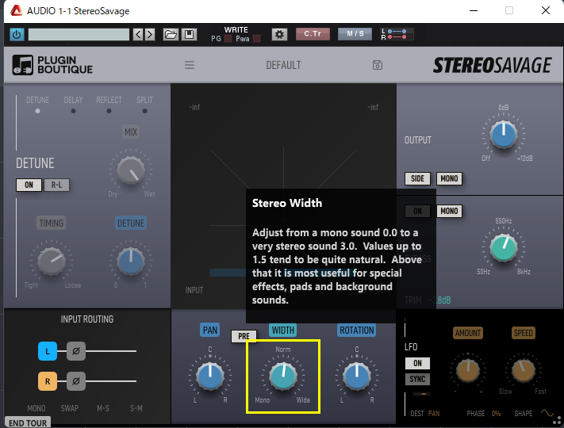Adjust the Pan knob
This screenshot has height=428, width=564.
tap(210, 376)
